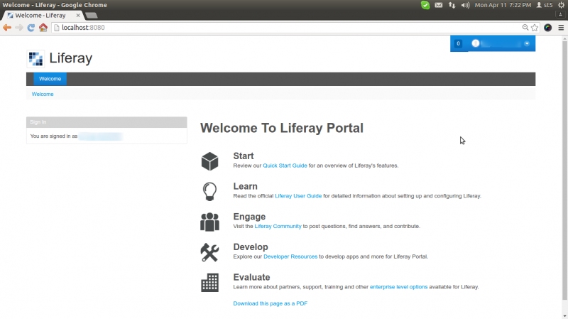Click the Develop tools icon

[x=209, y=252]
